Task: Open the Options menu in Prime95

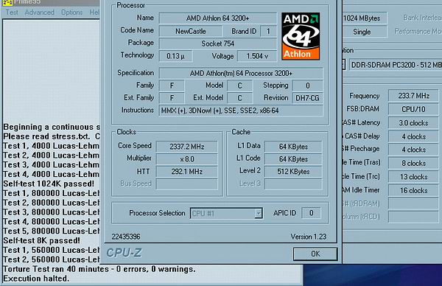Action: pos(72,13)
